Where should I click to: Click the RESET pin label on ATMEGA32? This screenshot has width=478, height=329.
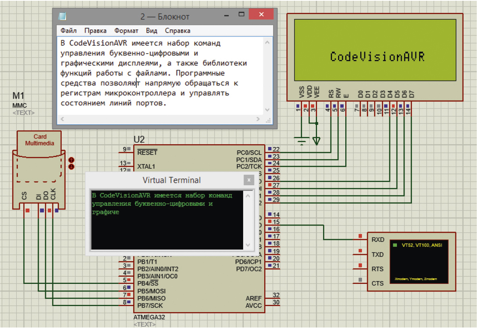click(147, 153)
